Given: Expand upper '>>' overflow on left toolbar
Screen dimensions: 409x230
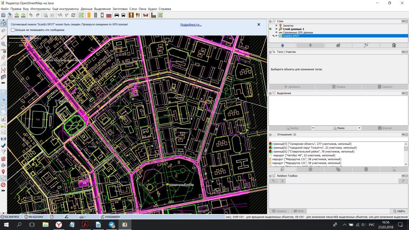Looking at the screenshot, I should tap(4, 83).
